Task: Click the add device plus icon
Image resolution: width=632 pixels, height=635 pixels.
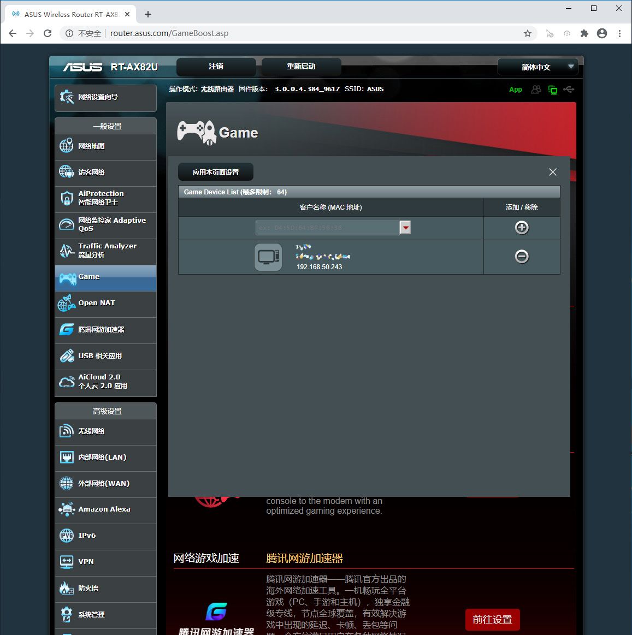Action: [522, 228]
